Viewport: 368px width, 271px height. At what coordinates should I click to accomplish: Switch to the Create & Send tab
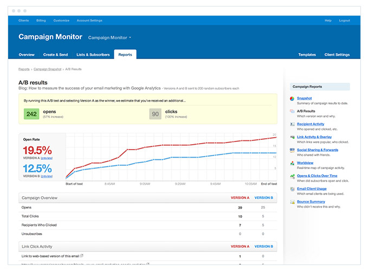coord(55,55)
